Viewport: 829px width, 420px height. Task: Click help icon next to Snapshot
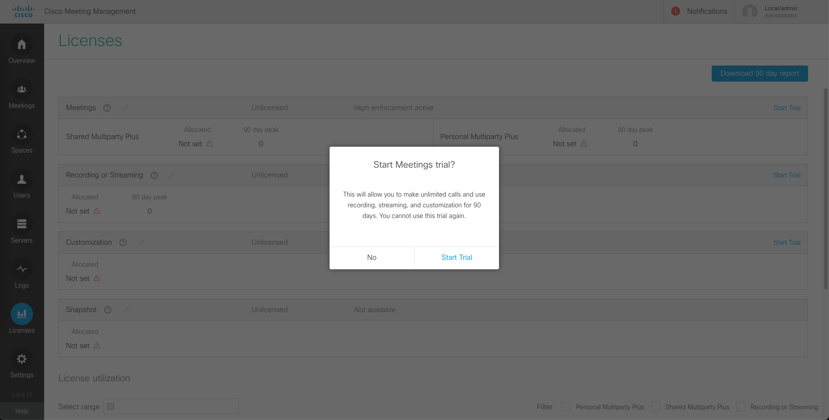click(x=108, y=310)
